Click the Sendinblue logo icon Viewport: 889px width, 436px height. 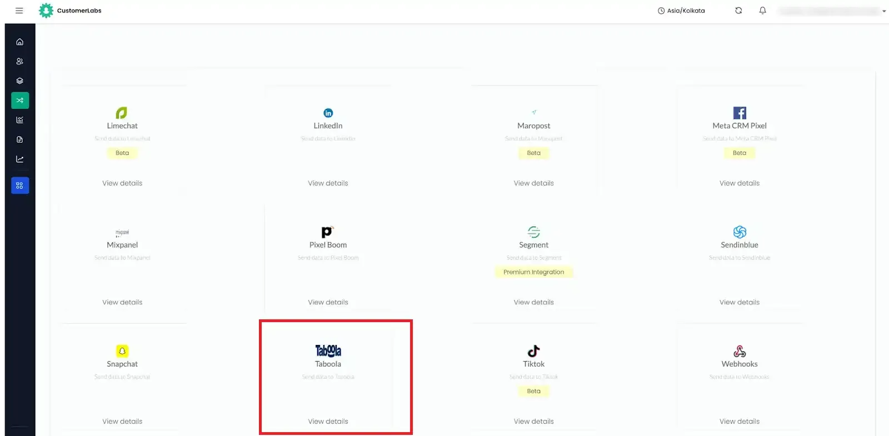click(x=740, y=232)
